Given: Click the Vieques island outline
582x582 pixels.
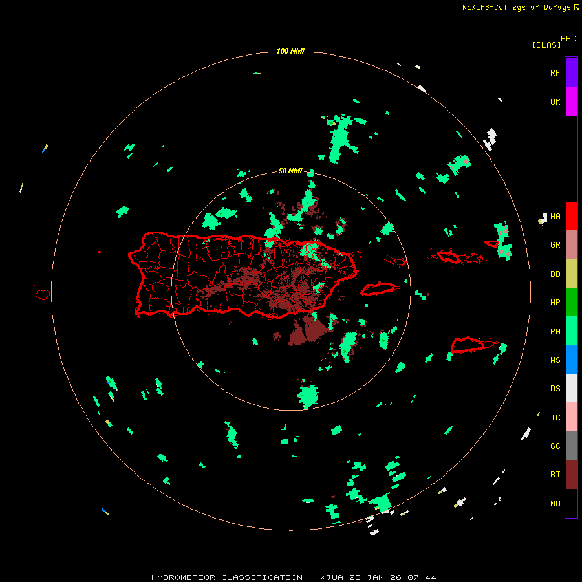Looking at the screenshot, I should pos(378,288).
